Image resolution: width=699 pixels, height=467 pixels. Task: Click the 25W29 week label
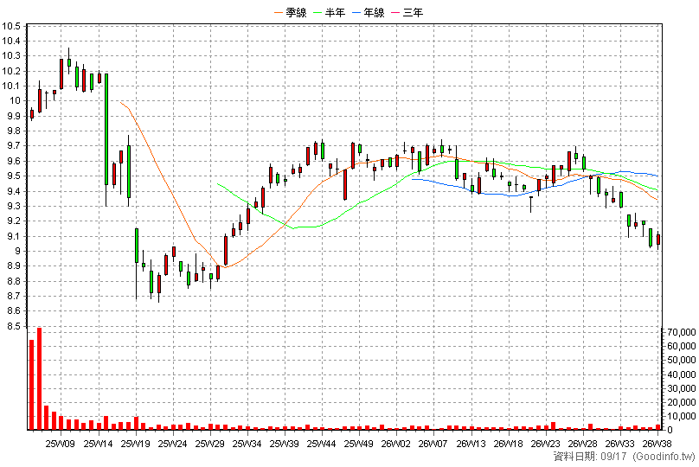(x=209, y=444)
